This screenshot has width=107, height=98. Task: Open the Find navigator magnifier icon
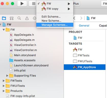click(19, 18)
